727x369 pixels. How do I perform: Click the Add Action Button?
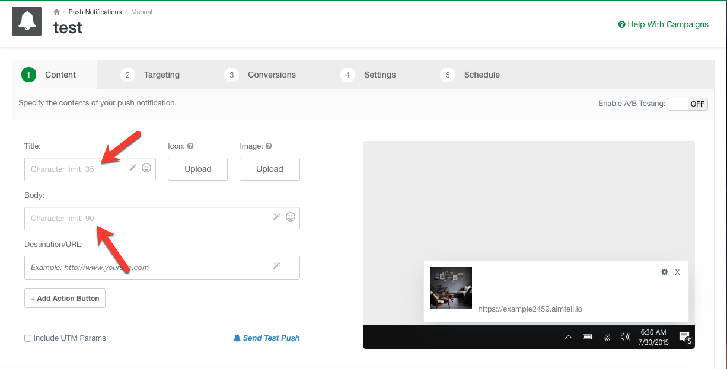click(65, 299)
